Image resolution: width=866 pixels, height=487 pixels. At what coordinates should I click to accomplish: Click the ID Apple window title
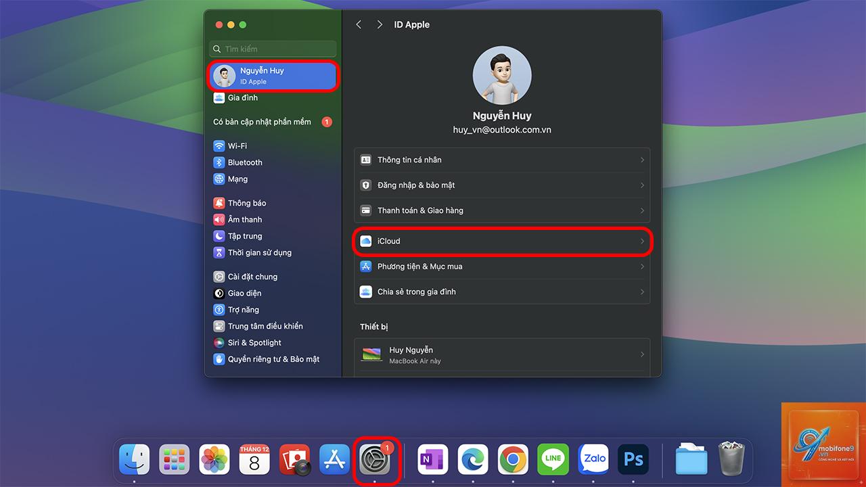[x=412, y=24]
